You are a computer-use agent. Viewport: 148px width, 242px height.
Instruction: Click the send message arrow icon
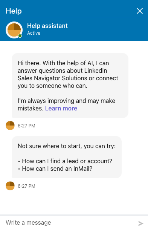tap(140, 224)
